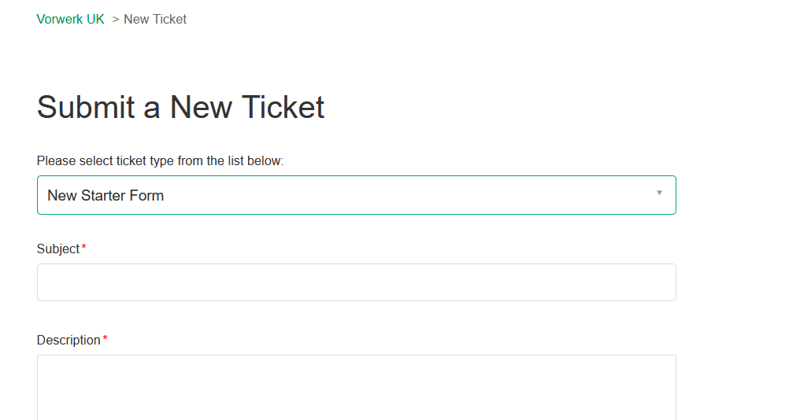This screenshot has height=420, width=800.
Task: Go back to Vorwerk UK home
Action: [70, 20]
